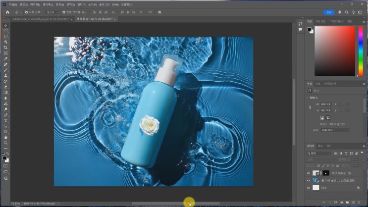The image size is (368, 207).
Task: Hide the bottom white background layer
Action: click(x=309, y=188)
